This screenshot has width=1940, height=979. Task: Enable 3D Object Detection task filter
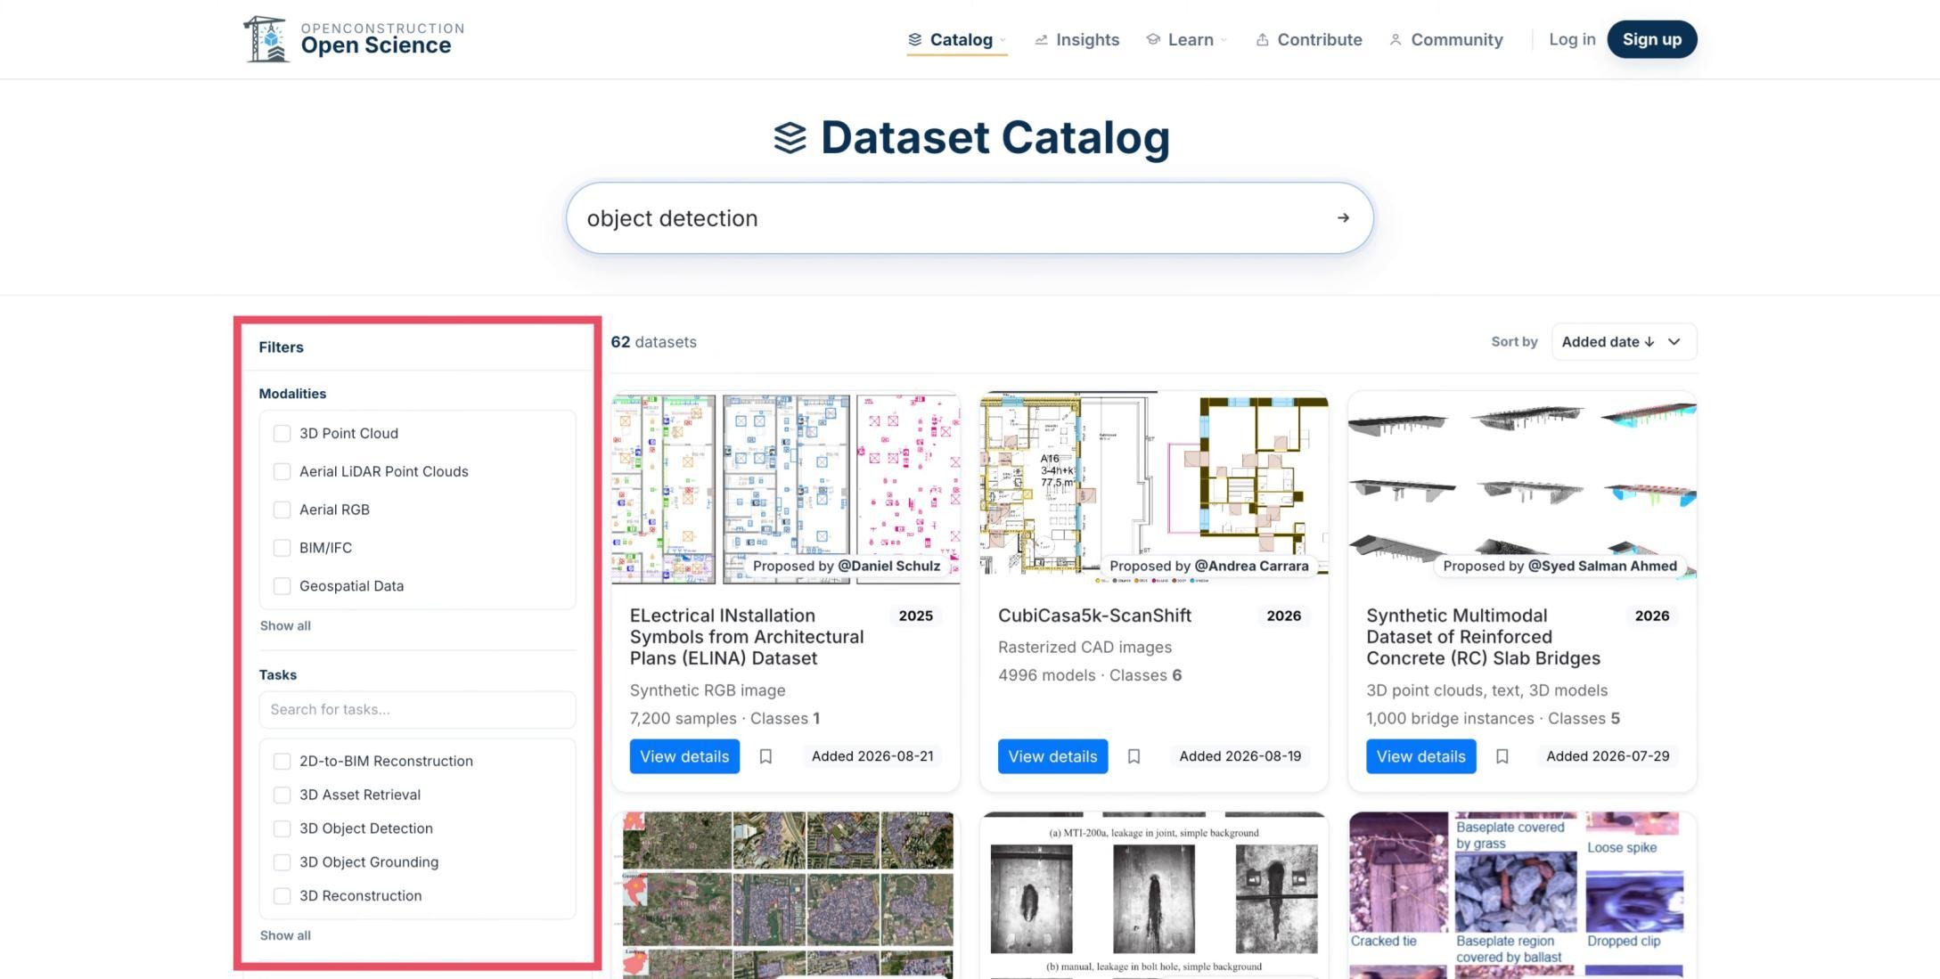point(282,828)
